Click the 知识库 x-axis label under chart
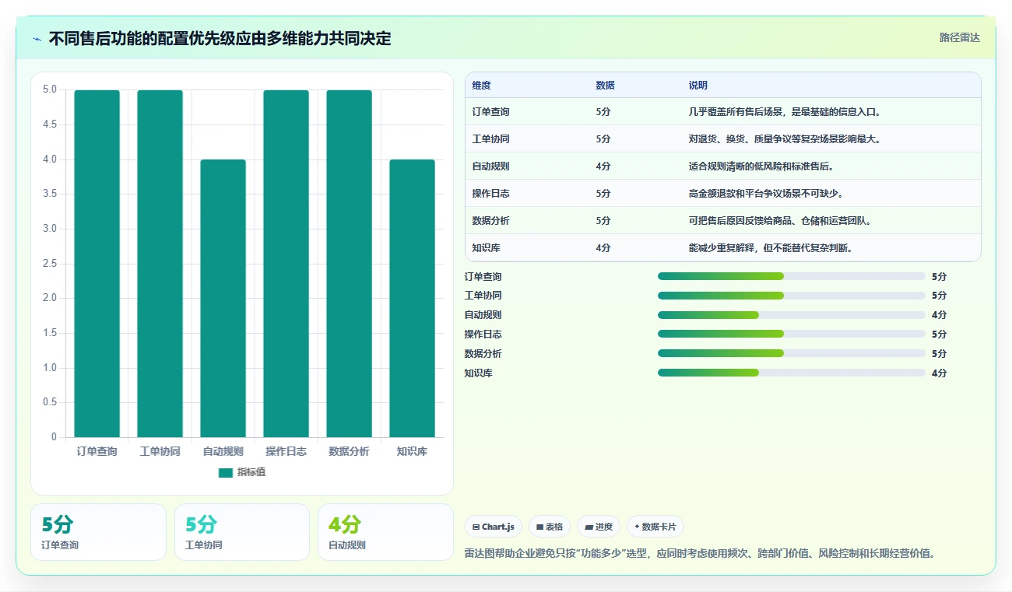This screenshot has height=592, width=1012. (x=412, y=451)
